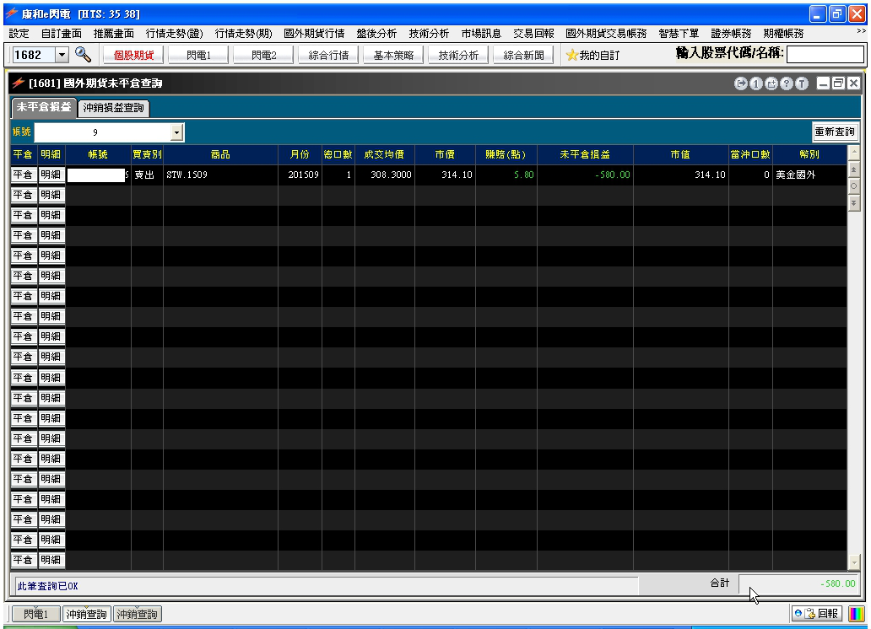Click the magnifier search icon beside code 1682

83,55
